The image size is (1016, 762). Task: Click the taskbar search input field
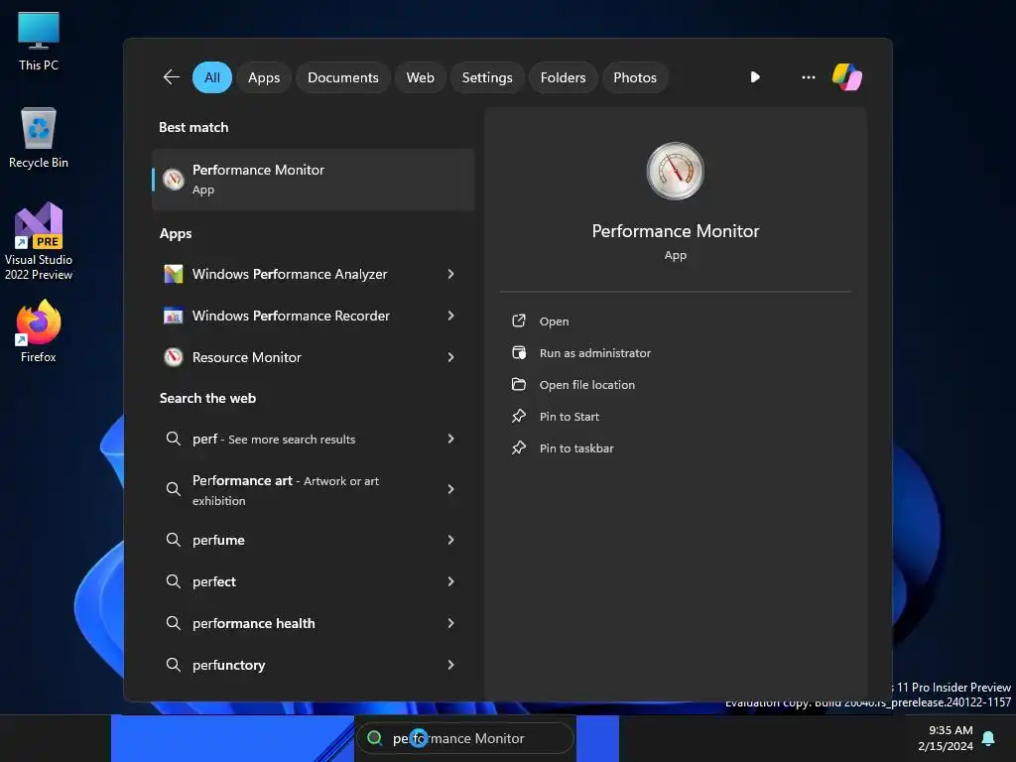[465, 738]
